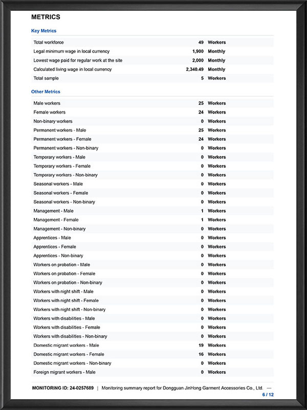This screenshot has width=307, height=410.
Task: Click the page number 6 / 12
Action: tap(268, 395)
